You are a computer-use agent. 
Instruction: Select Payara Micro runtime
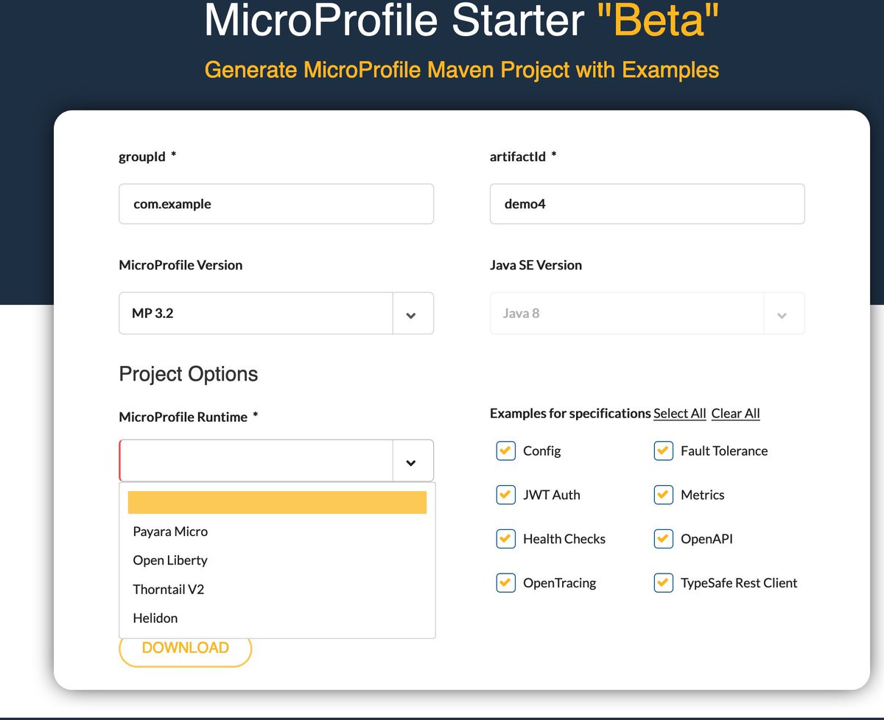click(277, 532)
